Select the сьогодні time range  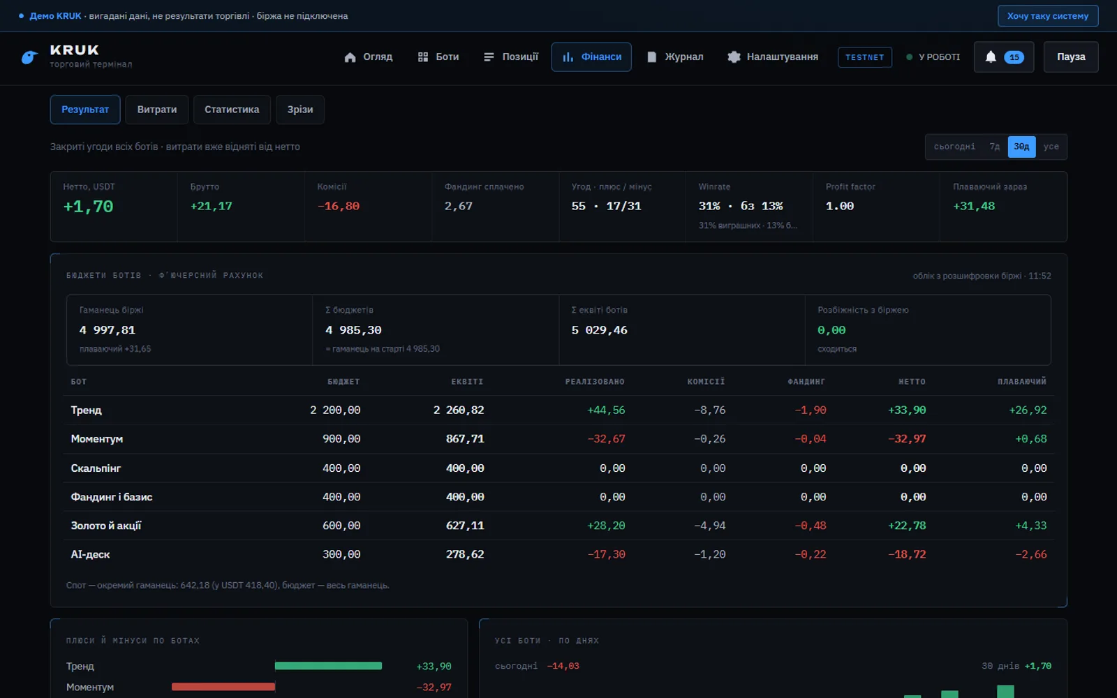click(954, 147)
